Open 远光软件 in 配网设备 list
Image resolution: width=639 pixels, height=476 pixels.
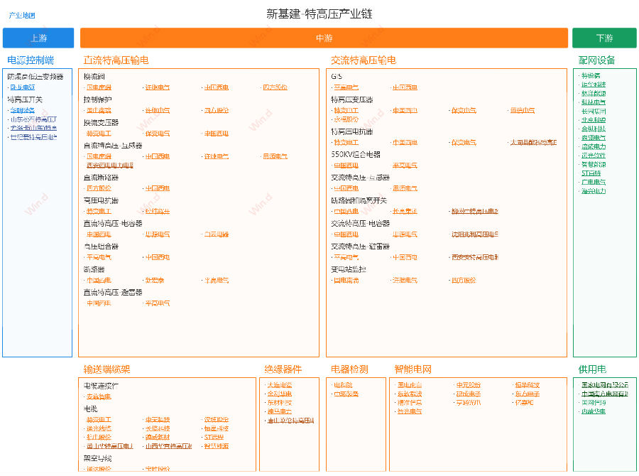594,156
